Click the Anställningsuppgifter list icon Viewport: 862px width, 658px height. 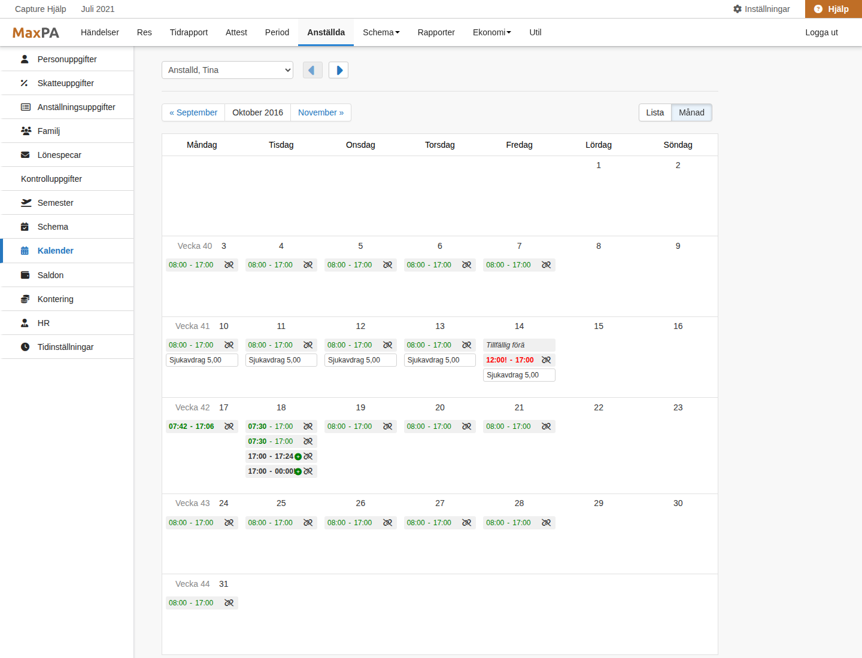[x=26, y=107]
